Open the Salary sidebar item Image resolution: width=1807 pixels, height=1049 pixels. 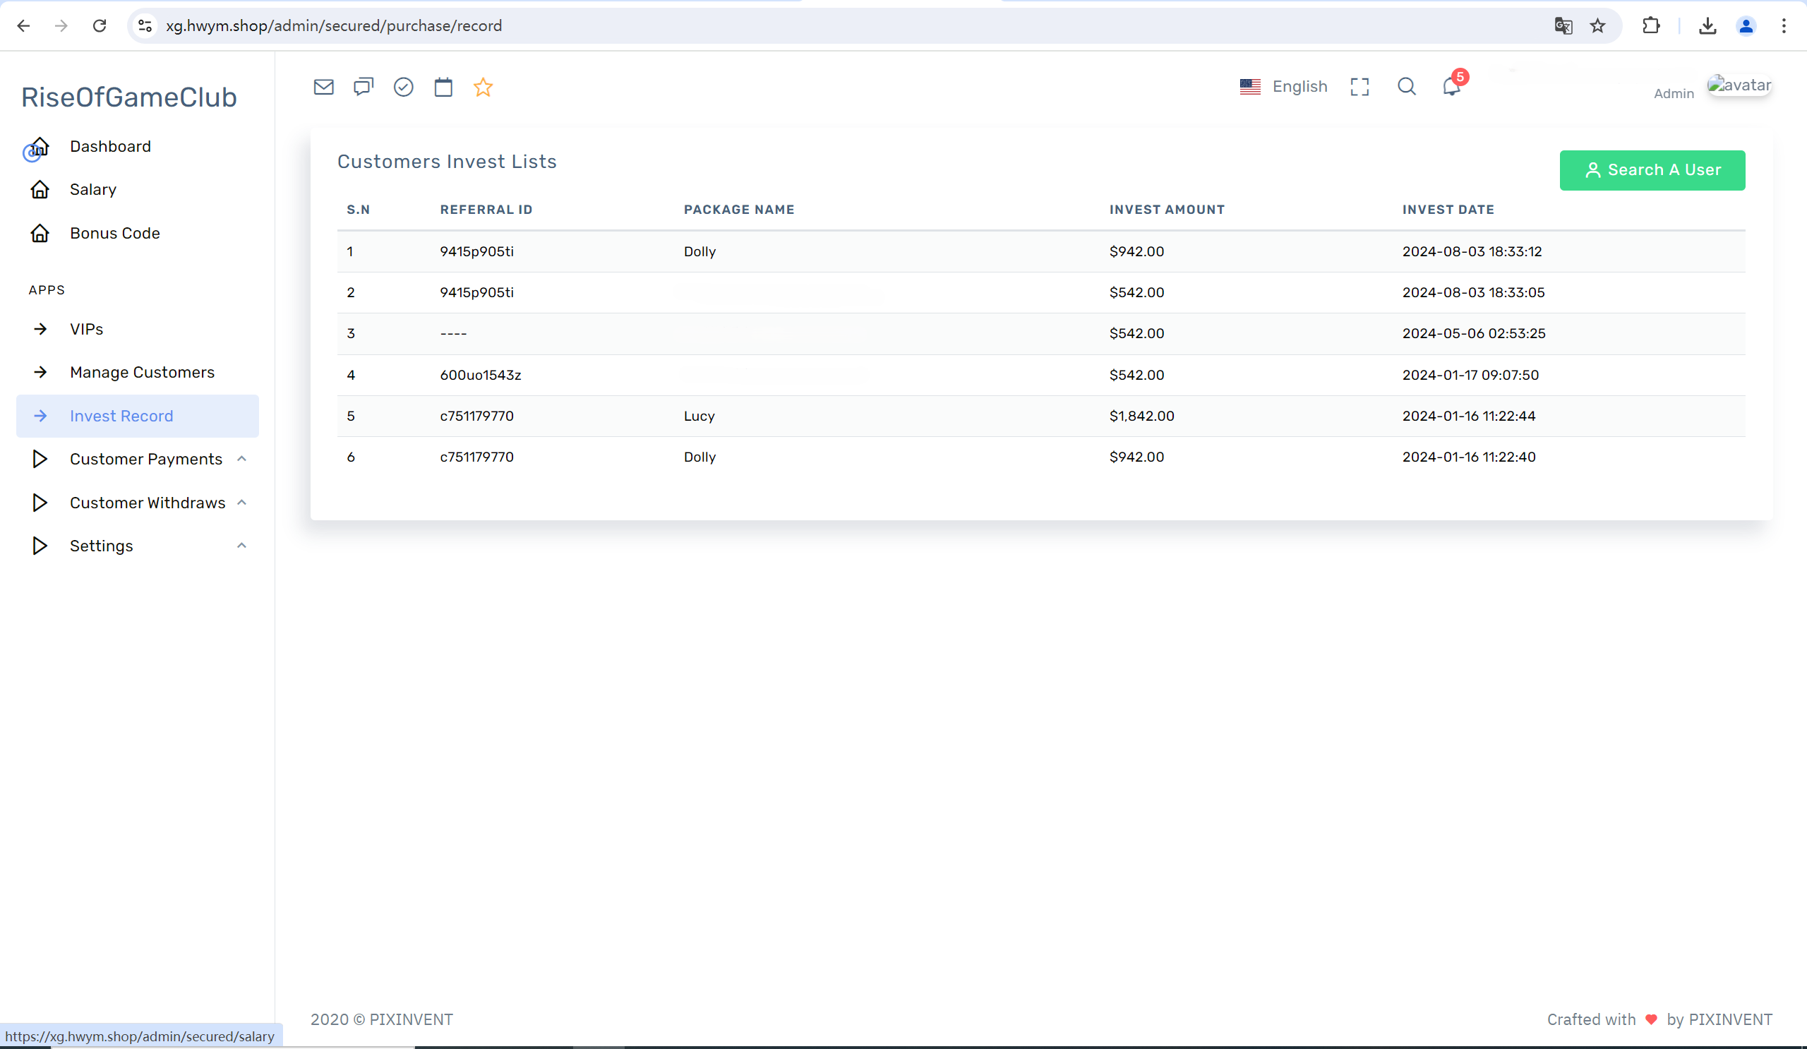point(92,189)
